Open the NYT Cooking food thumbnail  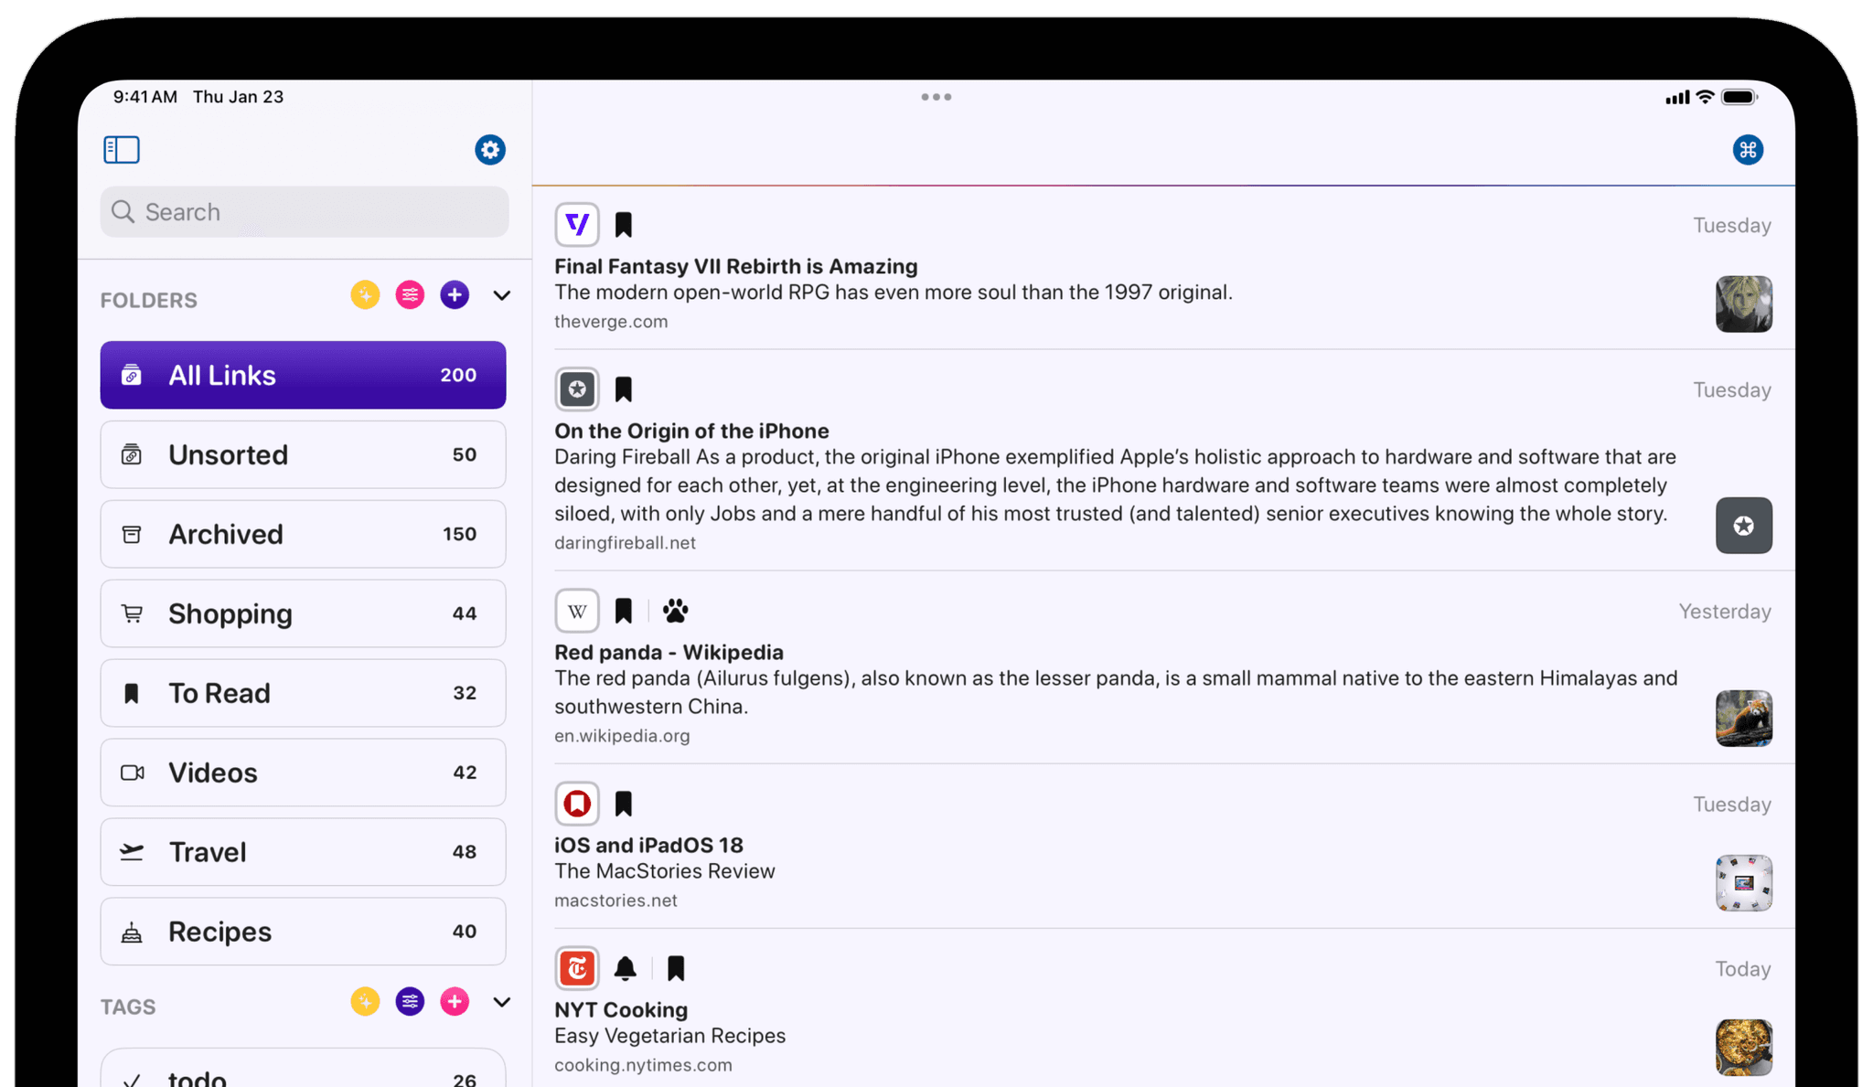1743,1048
